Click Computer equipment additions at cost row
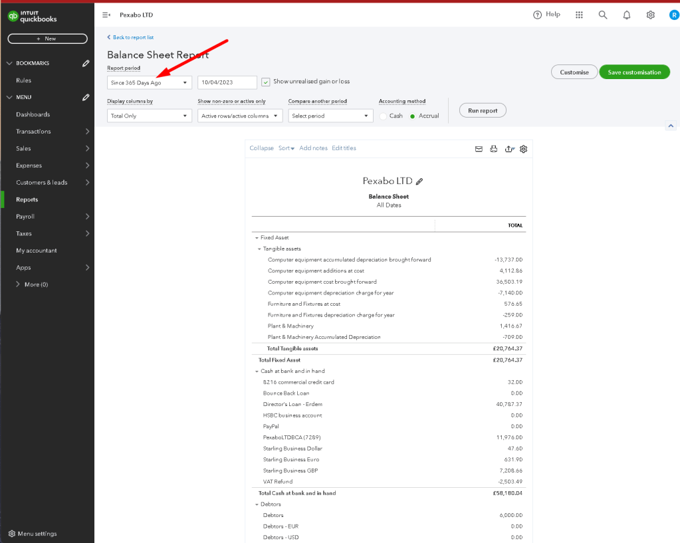 (389, 271)
